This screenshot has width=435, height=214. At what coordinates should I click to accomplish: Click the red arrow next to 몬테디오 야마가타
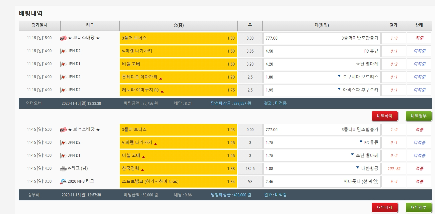161,79
